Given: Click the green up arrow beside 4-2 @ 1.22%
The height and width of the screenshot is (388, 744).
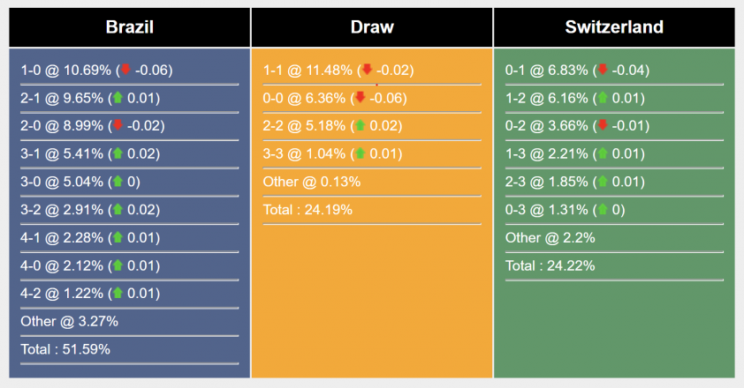Looking at the screenshot, I should click(x=118, y=293).
